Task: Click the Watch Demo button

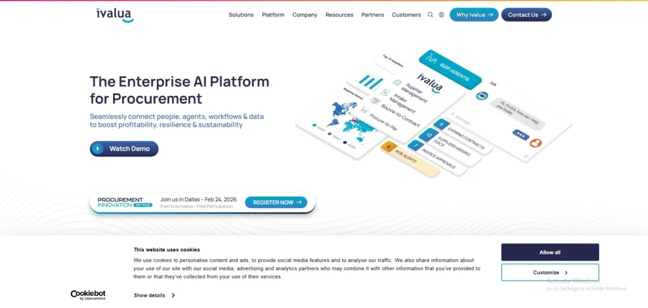Action: click(124, 149)
